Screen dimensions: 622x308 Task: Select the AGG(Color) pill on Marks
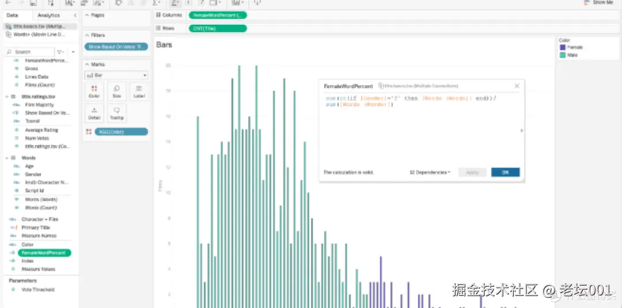(122, 132)
